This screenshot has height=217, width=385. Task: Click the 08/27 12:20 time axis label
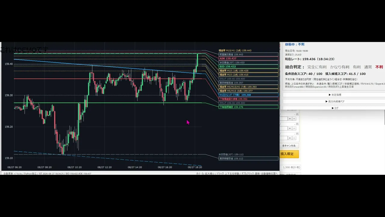click(105, 167)
